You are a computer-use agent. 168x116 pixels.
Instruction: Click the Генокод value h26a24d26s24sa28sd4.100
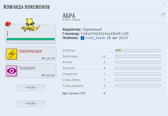[105, 34]
